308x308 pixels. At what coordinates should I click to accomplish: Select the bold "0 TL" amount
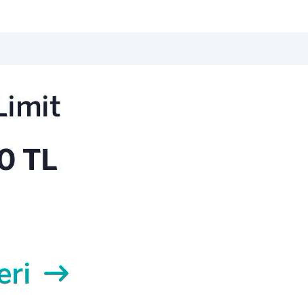click(28, 160)
